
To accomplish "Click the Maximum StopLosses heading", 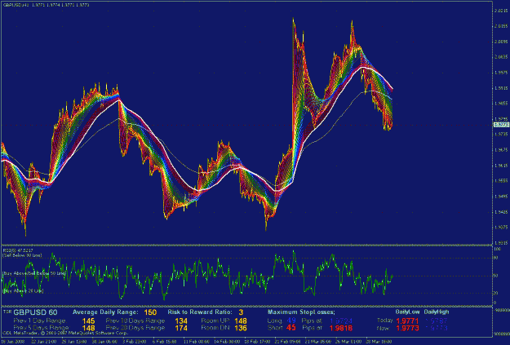I will [301, 312].
